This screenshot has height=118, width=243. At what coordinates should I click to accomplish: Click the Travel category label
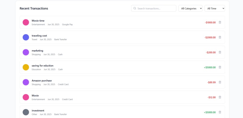tap(34, 40)
